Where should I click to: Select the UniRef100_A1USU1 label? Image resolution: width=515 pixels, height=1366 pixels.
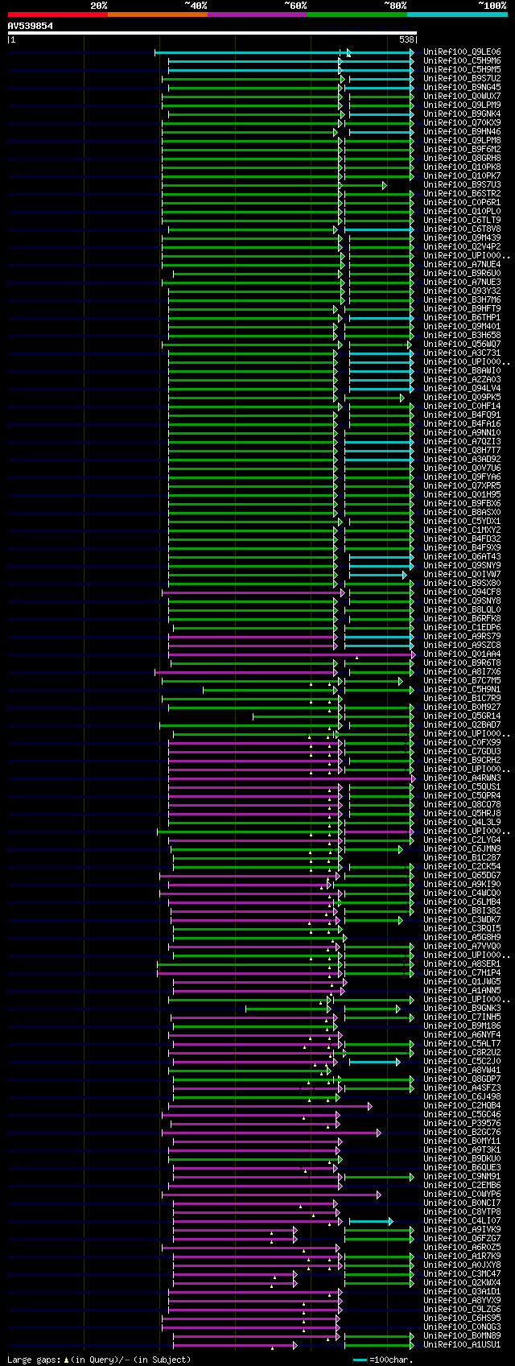click(x=462, y=1345)
